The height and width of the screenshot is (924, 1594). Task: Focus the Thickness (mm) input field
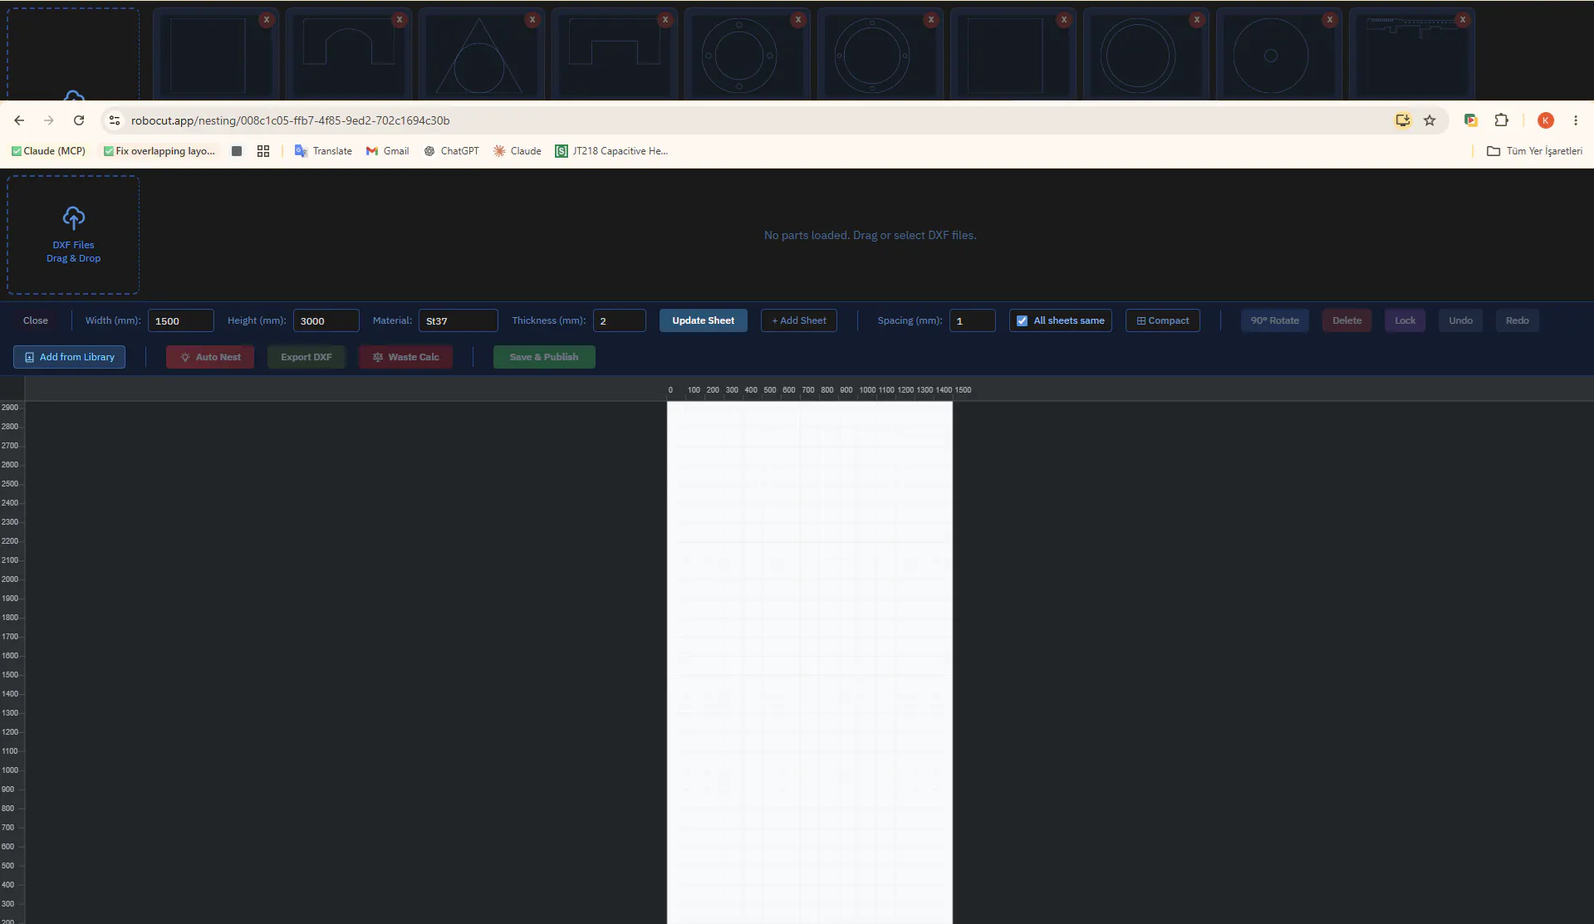tap(619, 320)
